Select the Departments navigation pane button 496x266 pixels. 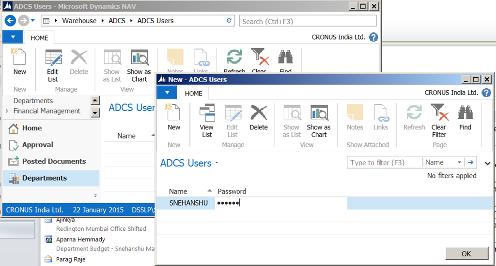[51, 178]
